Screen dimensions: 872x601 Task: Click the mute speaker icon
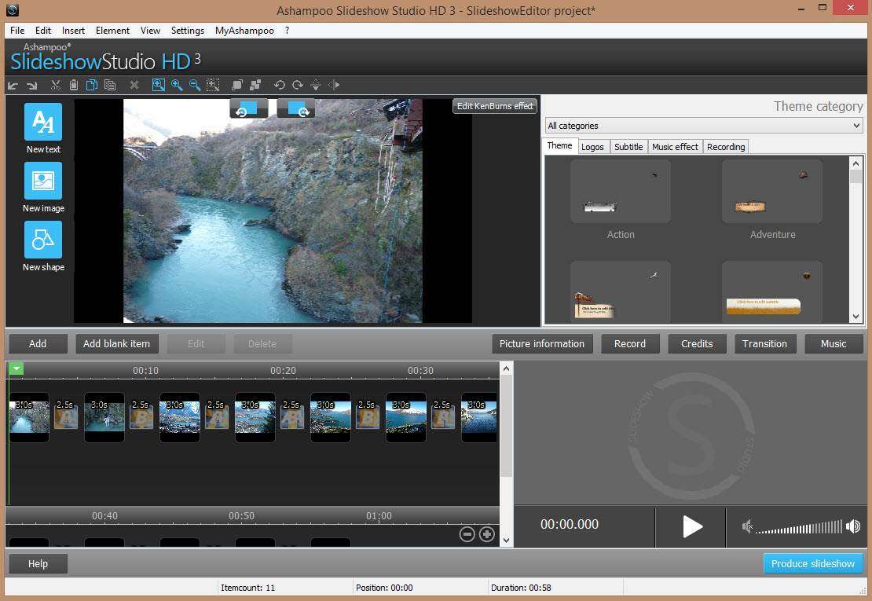[x=747, y=526]
